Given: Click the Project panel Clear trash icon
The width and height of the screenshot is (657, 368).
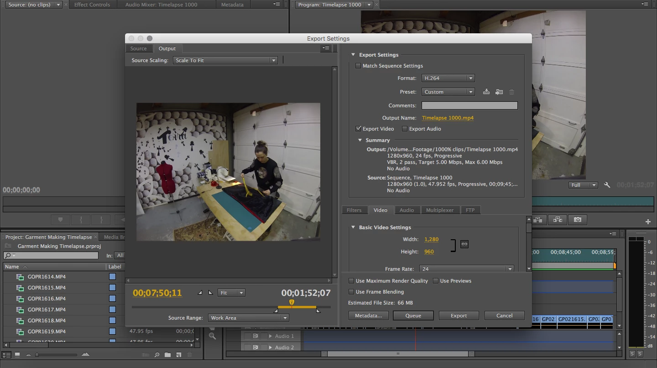Looking at the screenshot, I should (x=190, y=355).
